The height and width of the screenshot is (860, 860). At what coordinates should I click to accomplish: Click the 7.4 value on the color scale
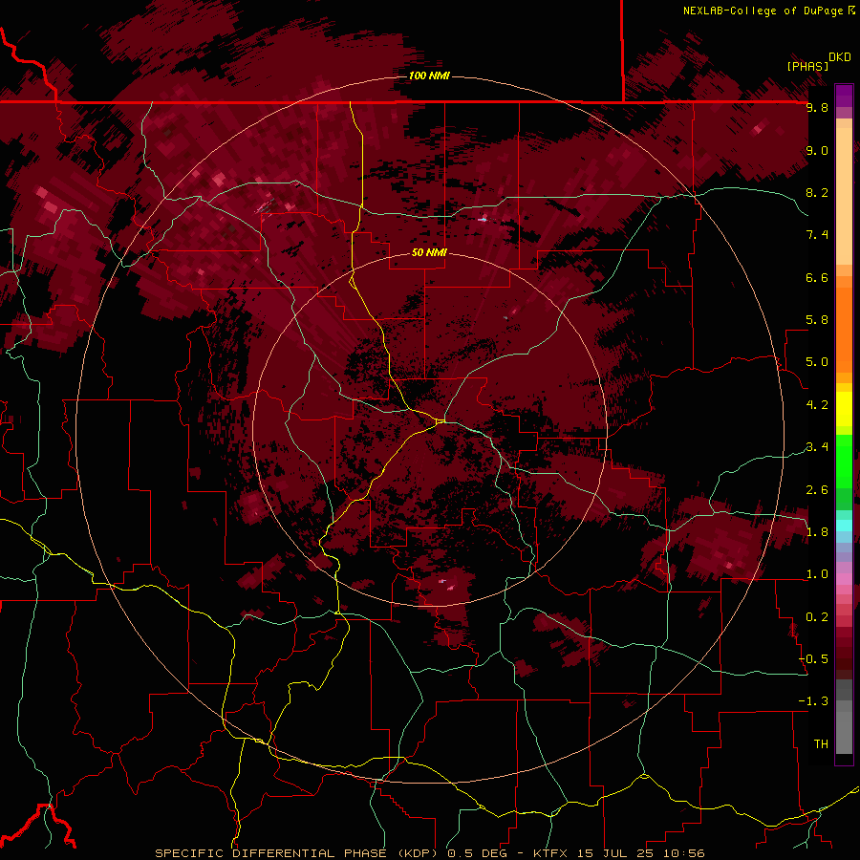coord(817,235)
